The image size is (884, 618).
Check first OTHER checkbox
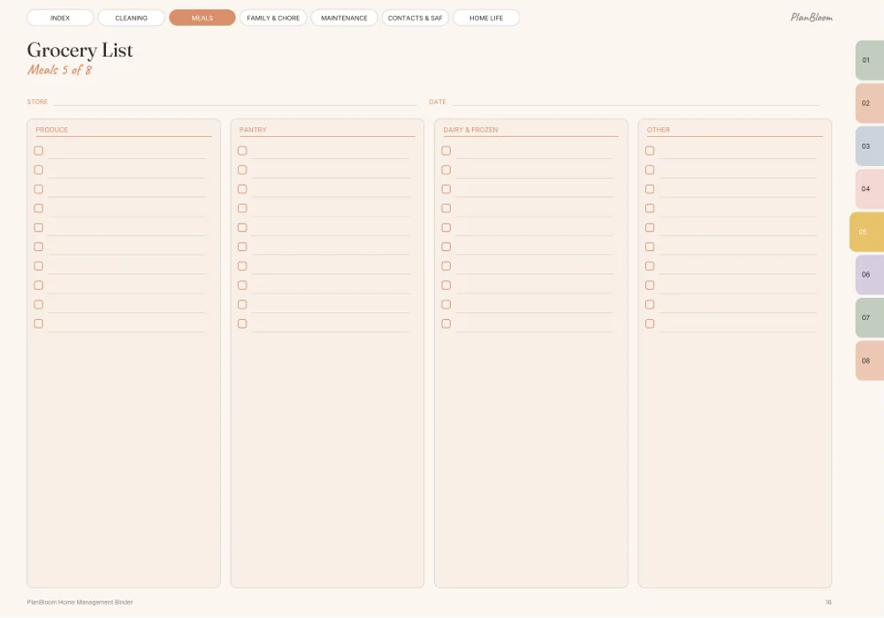pyautogui.click(x=650, y=150)
